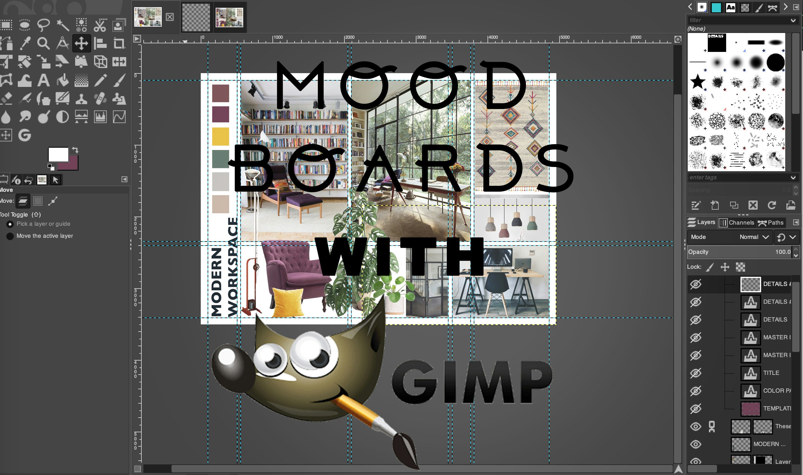Show next dock tabs arrow

[785, 7]
